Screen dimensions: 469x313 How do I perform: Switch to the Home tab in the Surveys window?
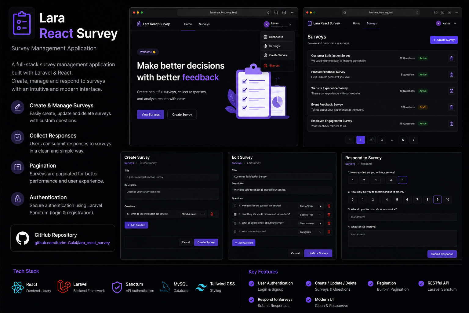357,23
